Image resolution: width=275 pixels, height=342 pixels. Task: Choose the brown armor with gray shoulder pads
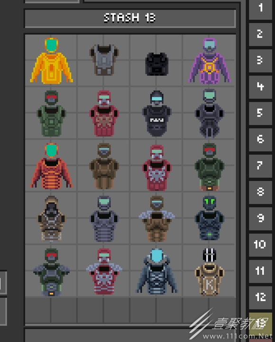pos(157,218)
